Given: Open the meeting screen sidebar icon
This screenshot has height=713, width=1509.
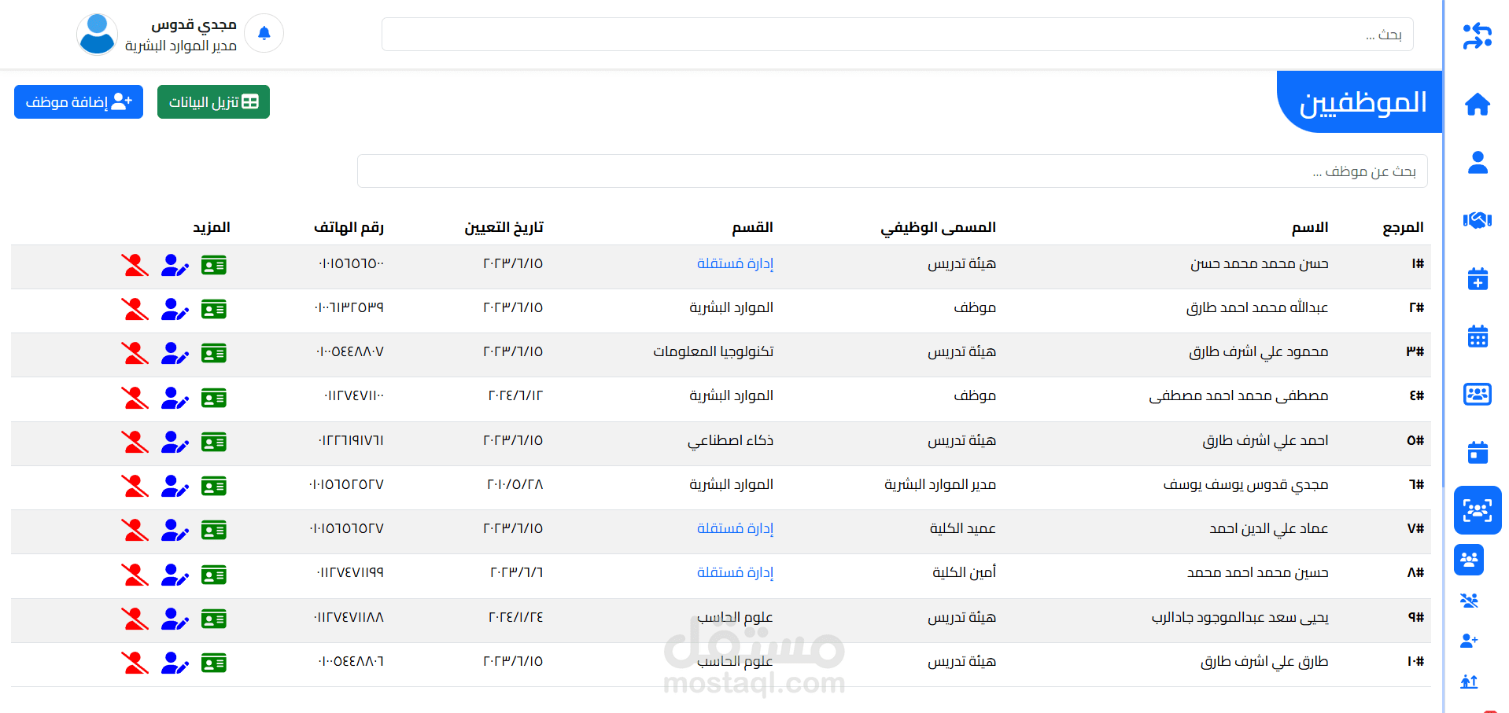Looking at the screenshot, I should (1478, 394).
